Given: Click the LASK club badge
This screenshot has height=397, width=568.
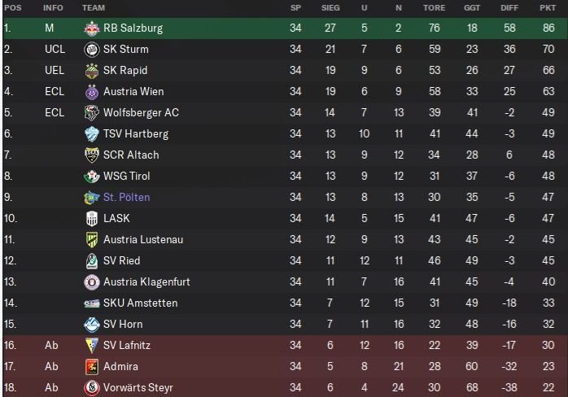Looking at the screenshot, I should (x=92, y=218).
